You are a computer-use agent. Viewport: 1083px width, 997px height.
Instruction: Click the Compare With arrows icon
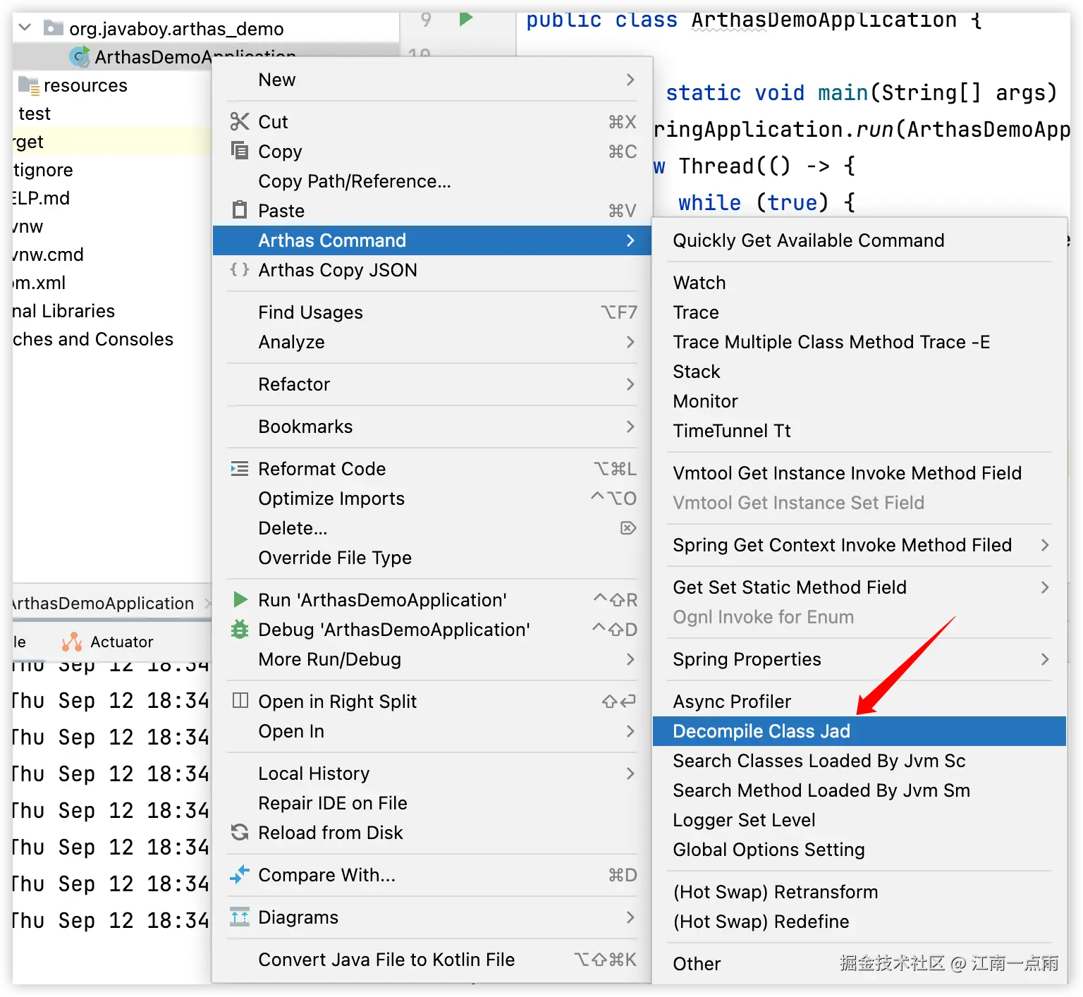coord(240,874)
